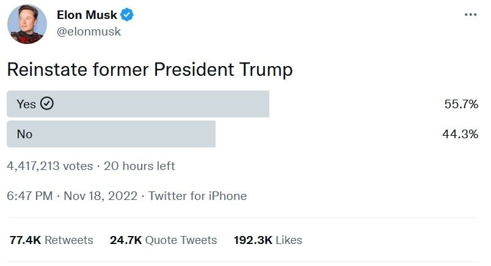Show the 192.3K Likes list

267,240
